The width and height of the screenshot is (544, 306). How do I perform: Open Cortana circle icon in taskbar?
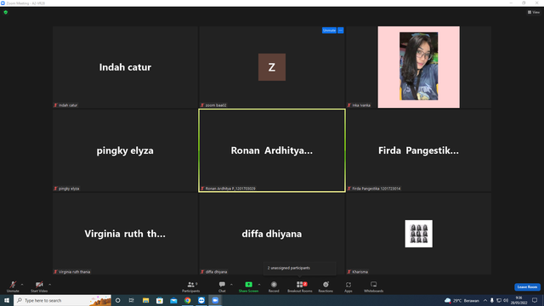[x=118, y=300]
